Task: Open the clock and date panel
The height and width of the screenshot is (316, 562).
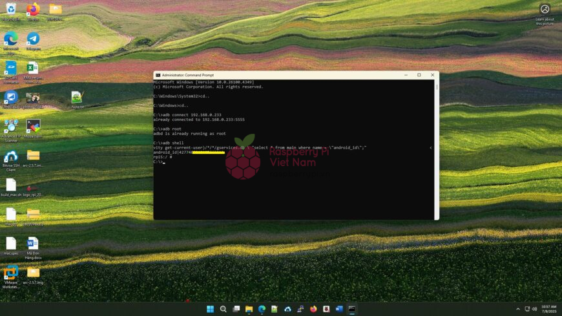Action: click(548, 310)
